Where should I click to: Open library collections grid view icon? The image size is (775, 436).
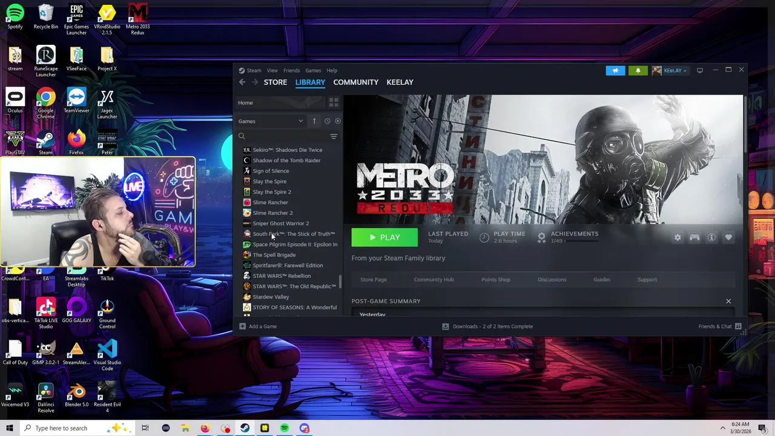click(334, 103)
